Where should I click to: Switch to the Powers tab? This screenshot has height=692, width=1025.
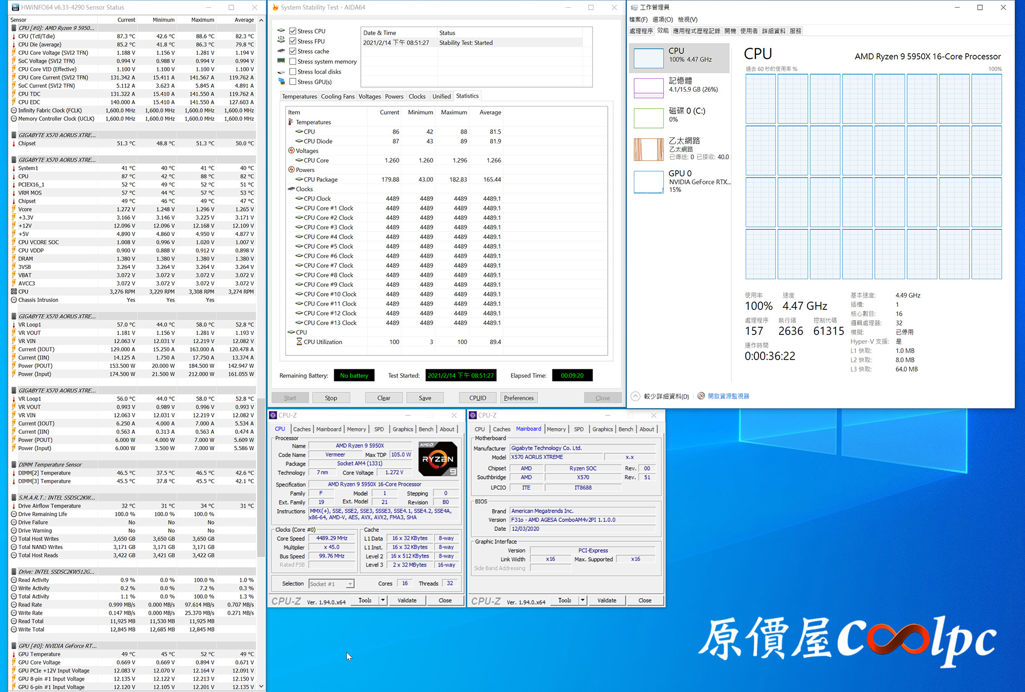coord(394,96)
